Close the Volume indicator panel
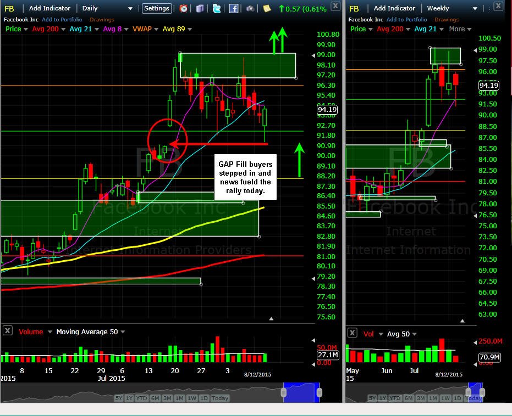 tap(8, 331)
